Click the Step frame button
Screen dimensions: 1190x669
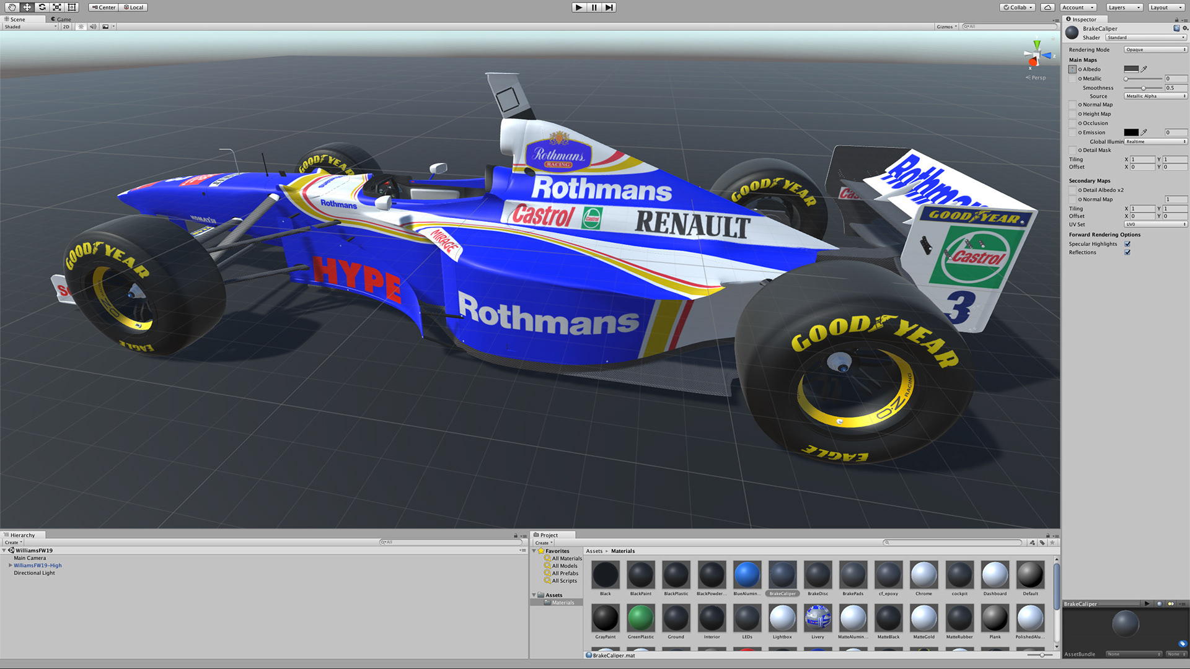click(x=609, y=7)
